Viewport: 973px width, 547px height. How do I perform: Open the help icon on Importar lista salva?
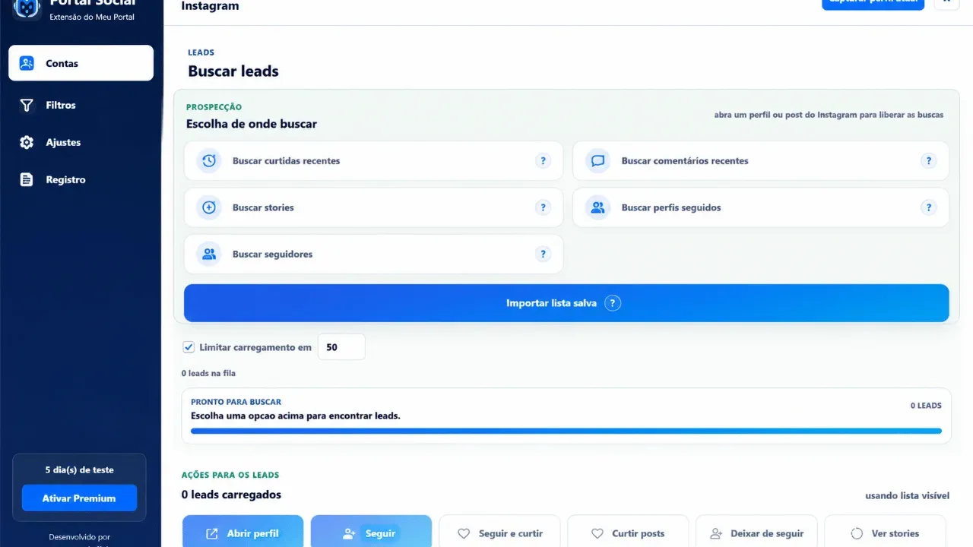click(x=613, y=303)
